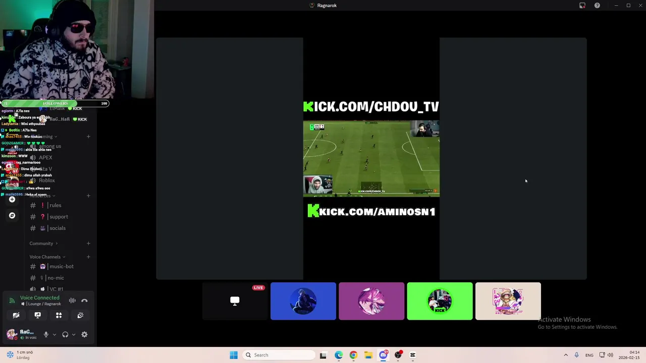Image resolution: width=646 pixels, height=363 pixels.
Task: Open OBS Studio from taskbar
Action: tap(398, 355)
